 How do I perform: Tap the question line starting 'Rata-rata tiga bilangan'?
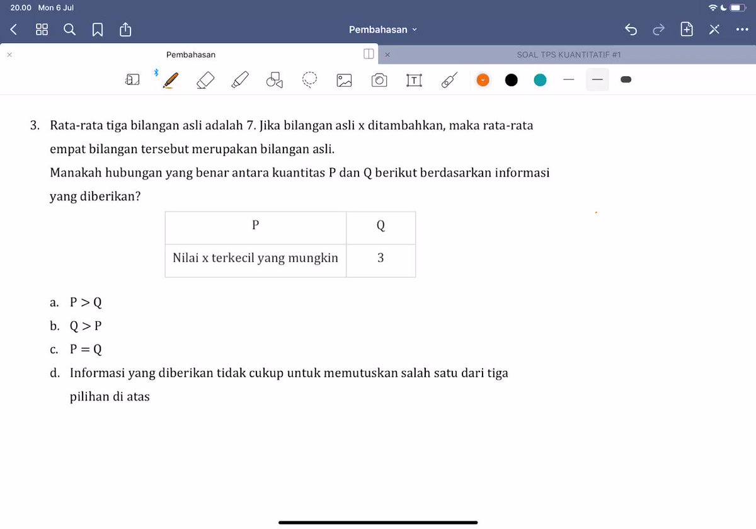(x=291, y=125)
